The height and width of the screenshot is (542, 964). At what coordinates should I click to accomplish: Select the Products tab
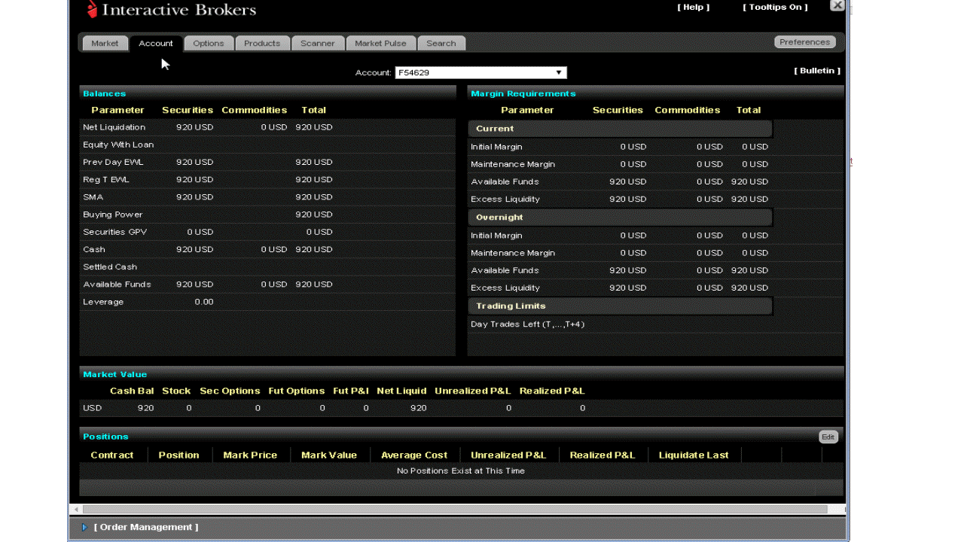coord(262,44)
